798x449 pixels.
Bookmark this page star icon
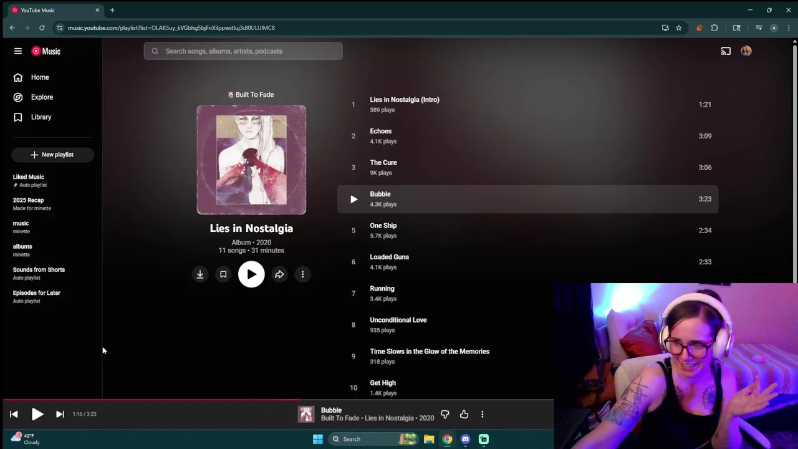click(678, 27)
